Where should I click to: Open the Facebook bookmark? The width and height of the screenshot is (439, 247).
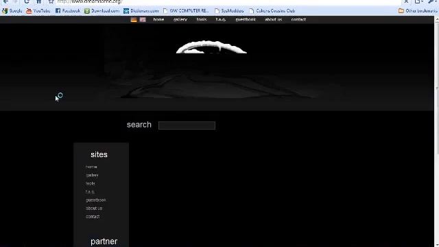[x=68, y=11]
